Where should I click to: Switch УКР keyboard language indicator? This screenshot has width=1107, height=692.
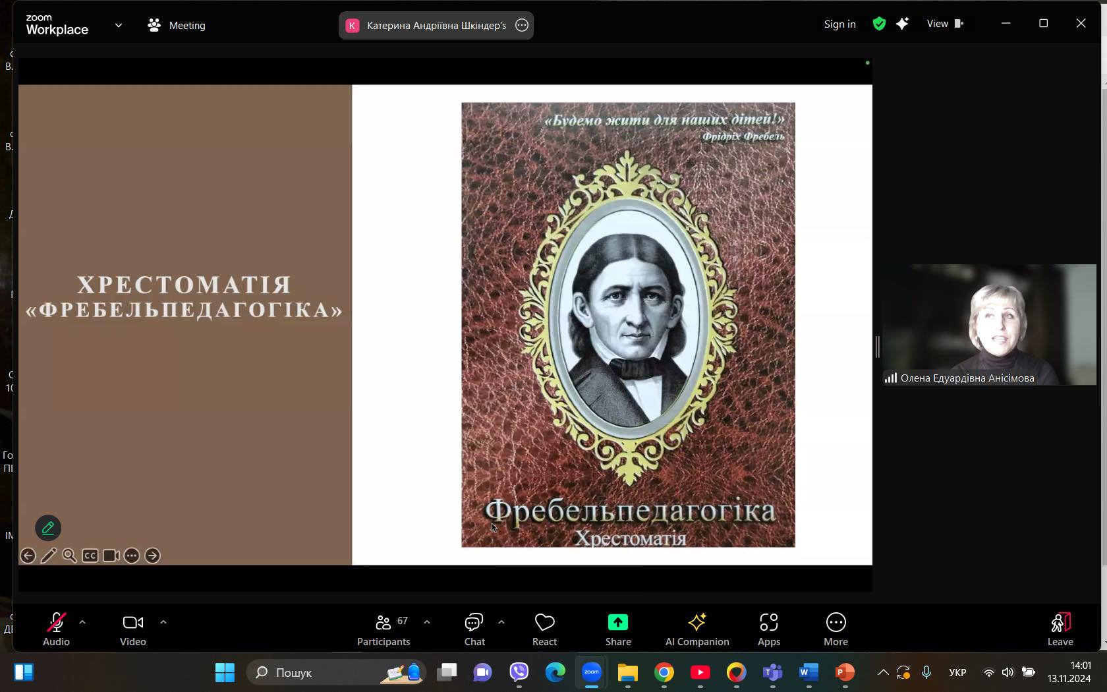coord(957,672)
